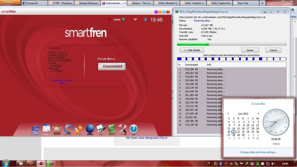This screenshot has width=297, height=167.
Task: Click the Info column header
Action: pos(209,65)
